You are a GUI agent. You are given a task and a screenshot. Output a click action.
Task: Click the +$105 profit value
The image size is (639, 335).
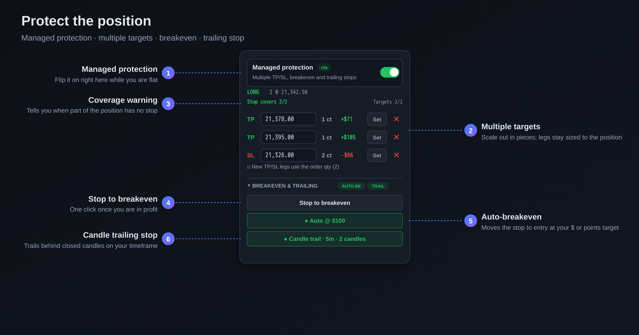pyautogui.click(x=348, y=137)
